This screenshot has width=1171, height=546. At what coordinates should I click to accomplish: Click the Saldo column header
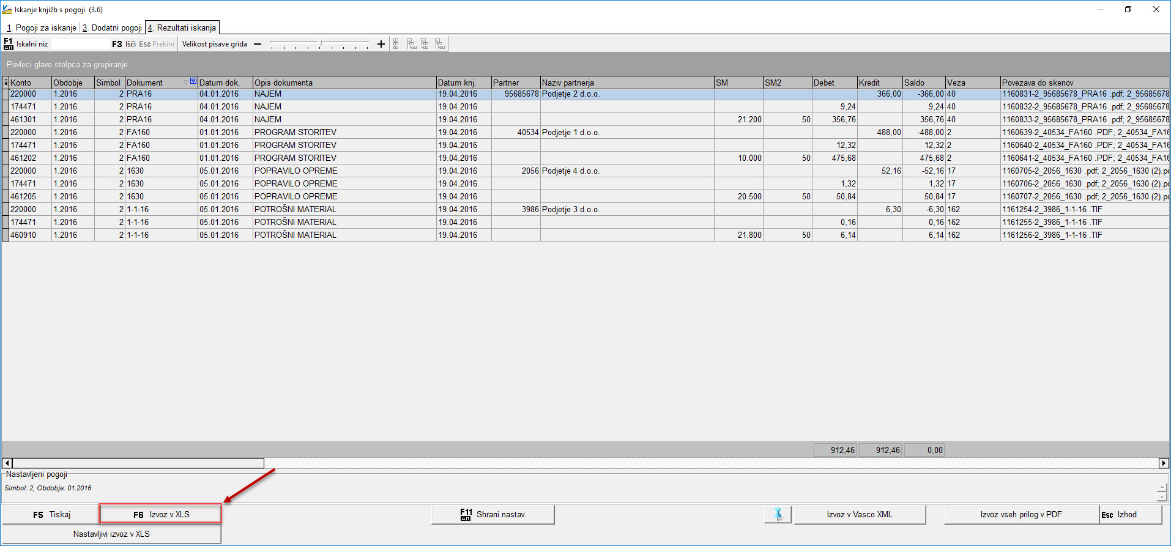pos(924,83)
